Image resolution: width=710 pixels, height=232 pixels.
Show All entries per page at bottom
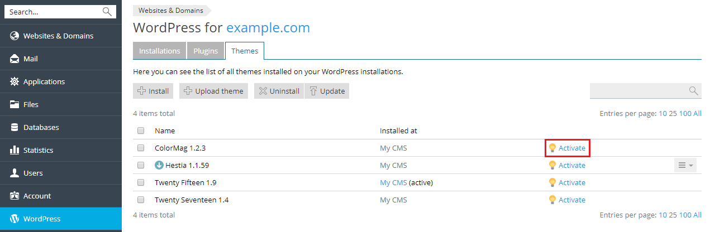[x=697, y=215]
